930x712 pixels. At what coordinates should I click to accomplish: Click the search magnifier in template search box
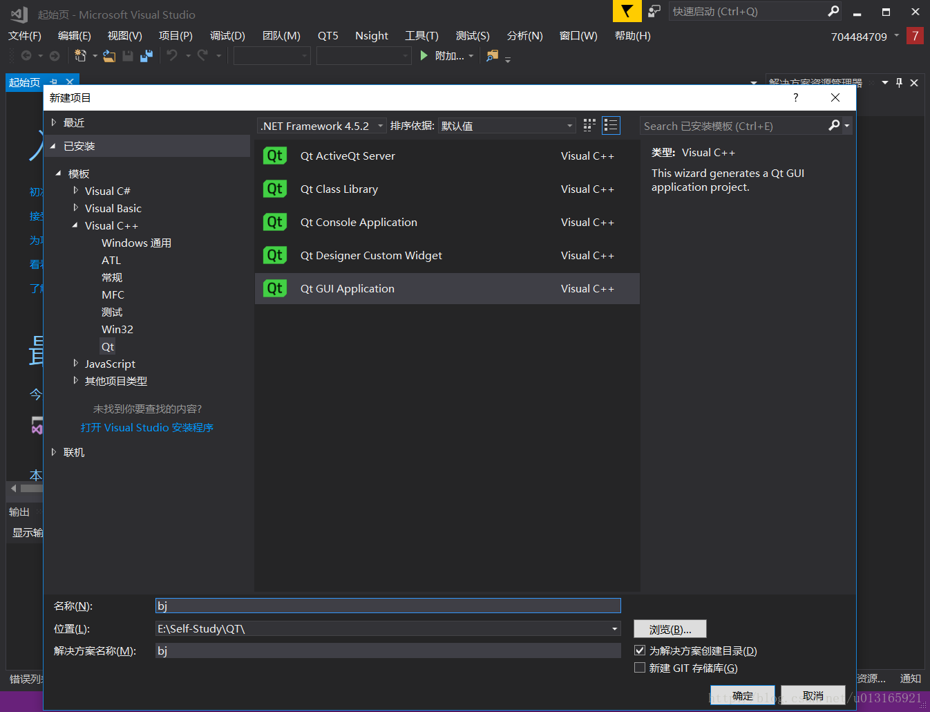(x=834, y=125)
